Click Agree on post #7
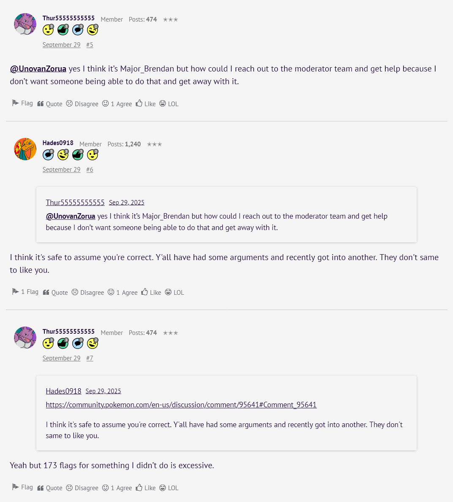 [x=117, y=488]
